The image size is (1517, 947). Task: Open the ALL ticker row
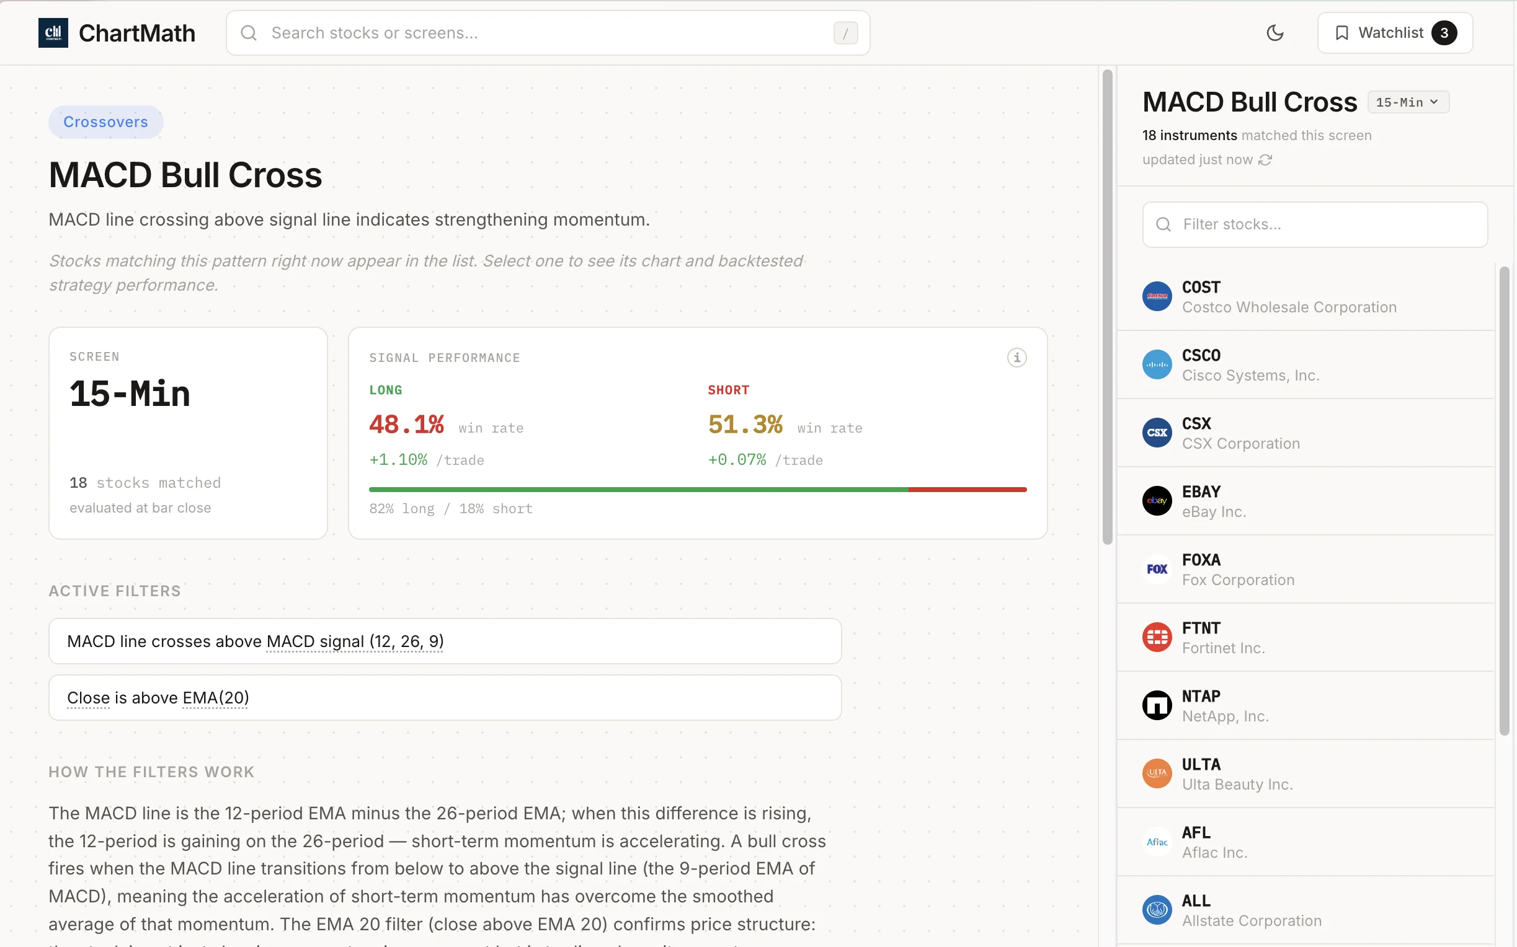pyautogui.click(x=1306, y=910)
